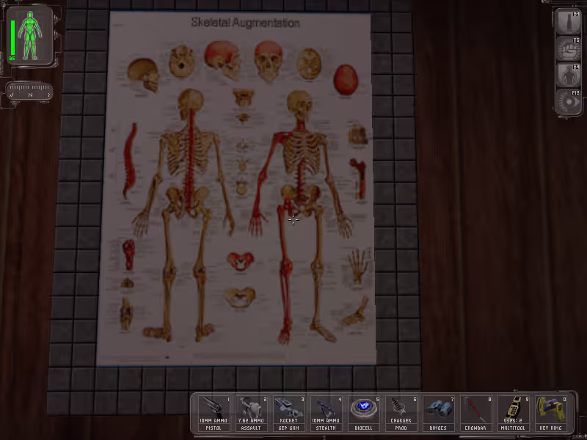Viewport: 587px width, 440px height.
Task: Click the red spine illustration on poster
Action: [131, 161]
